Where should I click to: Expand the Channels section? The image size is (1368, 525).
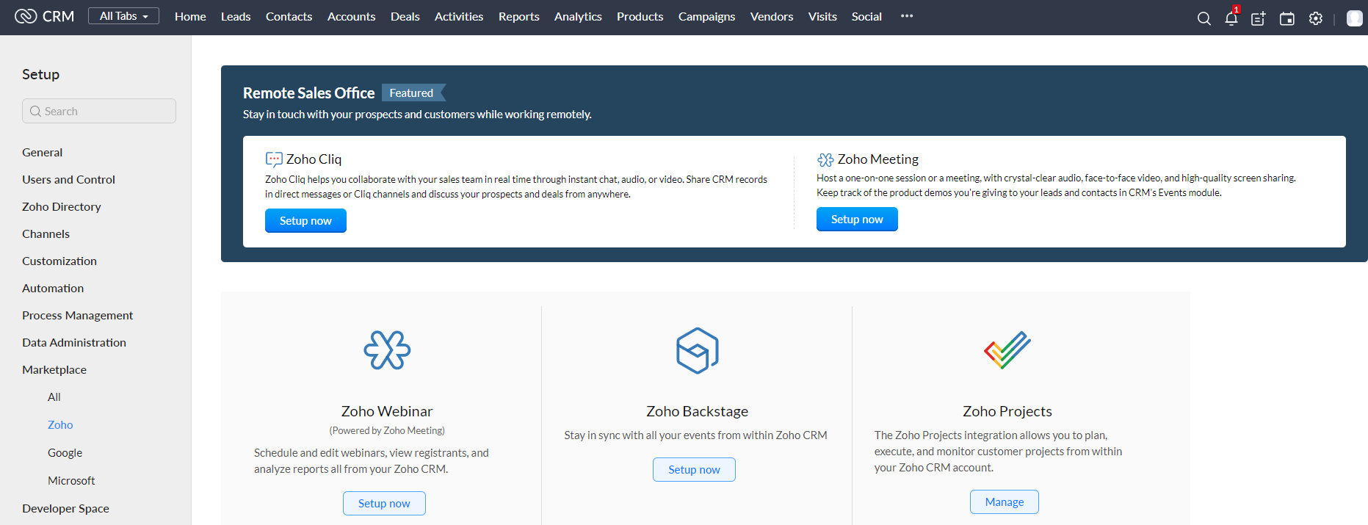point(46,234)
